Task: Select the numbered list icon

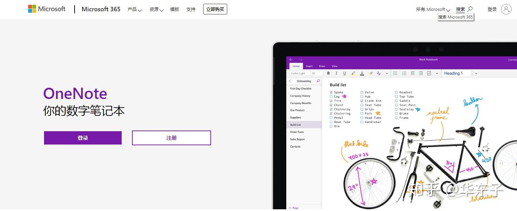Action: (x=404, y=73)
